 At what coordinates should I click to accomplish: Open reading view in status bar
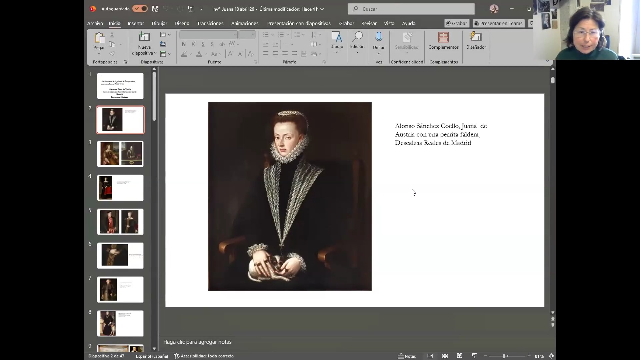[460, 356]
